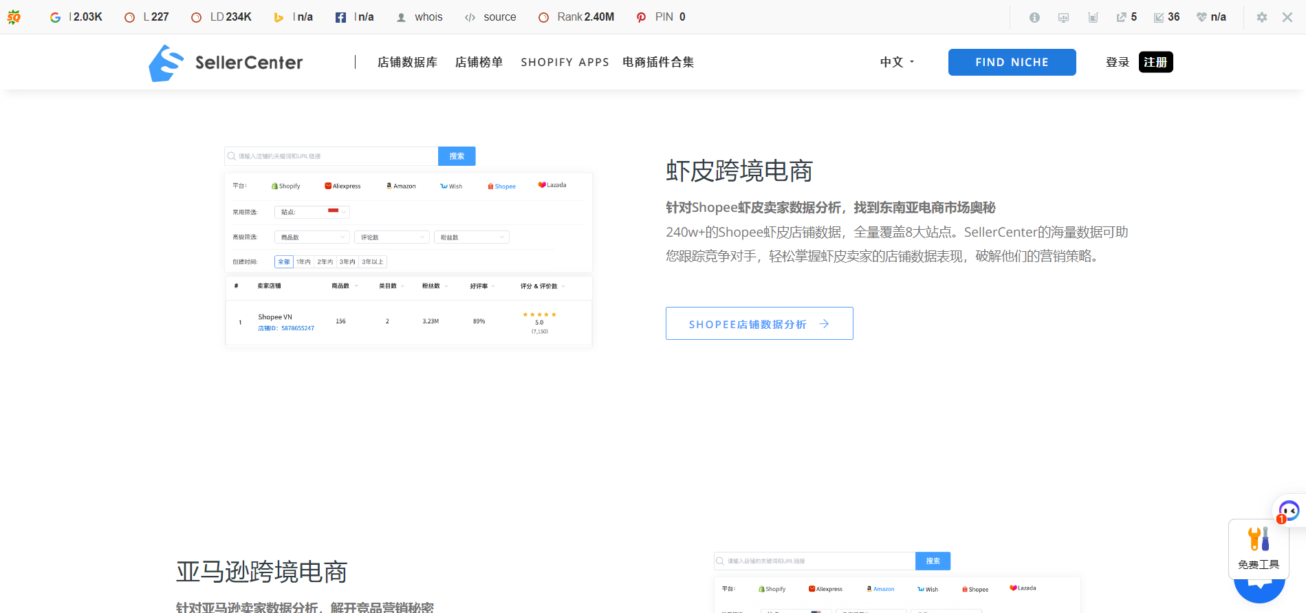Image resolution: width=1306 pixels, height=613 pixels.
Task: Open the blue live chat bubble
Action: 1259,590
